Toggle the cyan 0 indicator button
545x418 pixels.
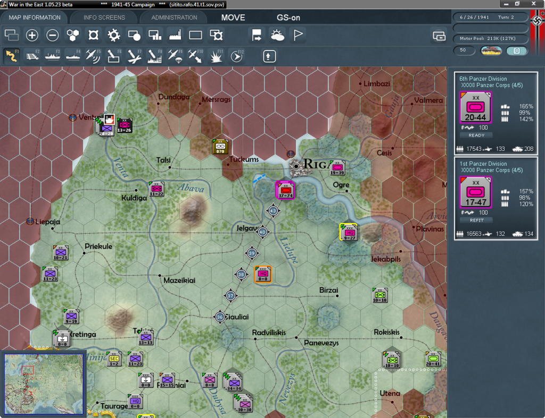[x=516, y=50]
